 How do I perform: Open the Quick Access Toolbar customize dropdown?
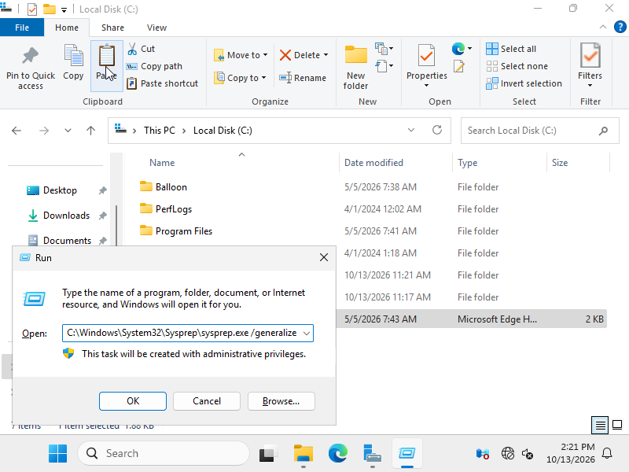click(64, 9)
